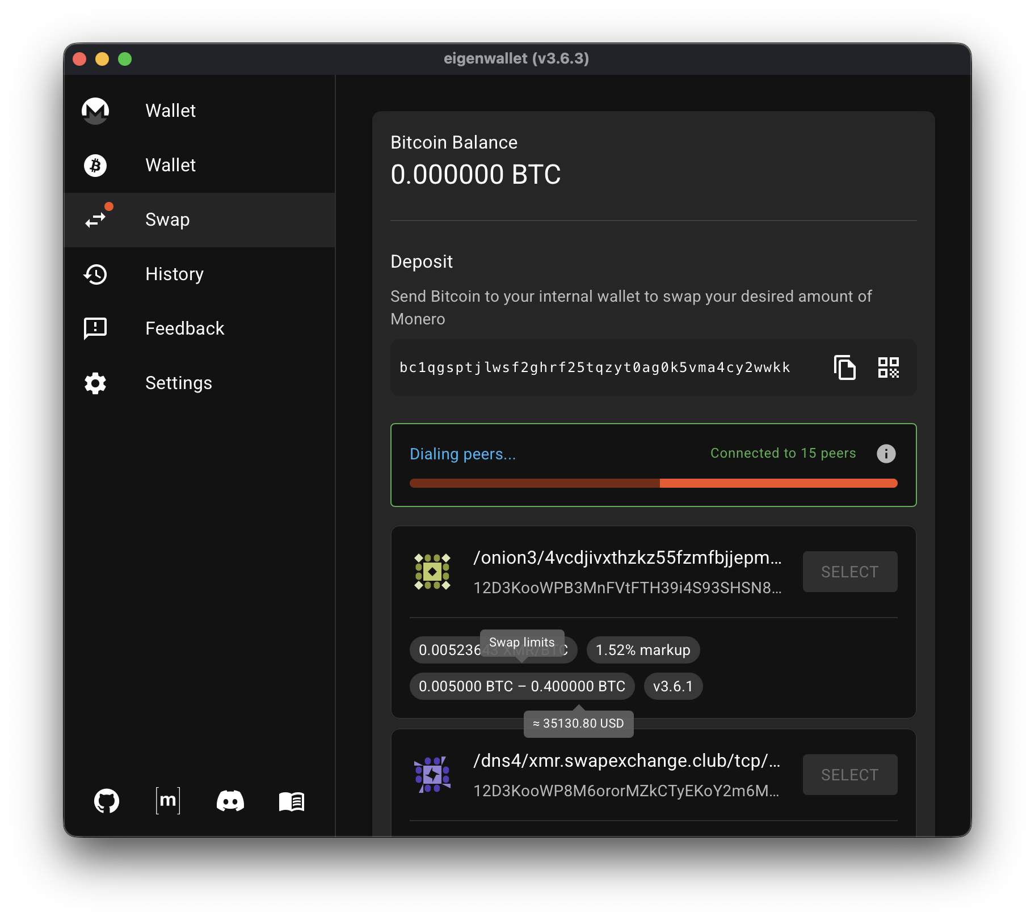The height and width of the screenshot is (921, 1035).
Task: Switch to the History section
Action: click(x=174, y=274)
